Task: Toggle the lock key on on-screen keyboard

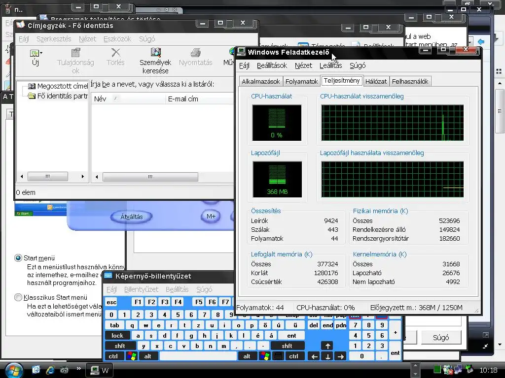Action: pyautogui.click(x=117, y=336)
